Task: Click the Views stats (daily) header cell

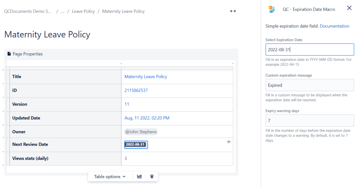Action: point(65,158)
